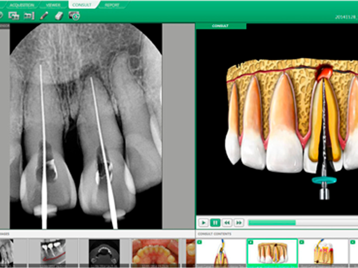Select the eraser tool
The image size is (358, 268).
point(59,16)
